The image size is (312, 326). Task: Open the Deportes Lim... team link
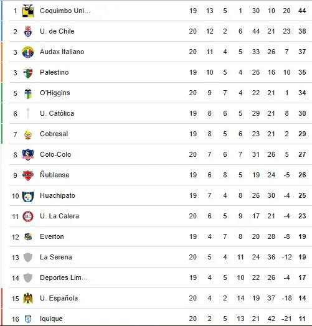[64, 277]
